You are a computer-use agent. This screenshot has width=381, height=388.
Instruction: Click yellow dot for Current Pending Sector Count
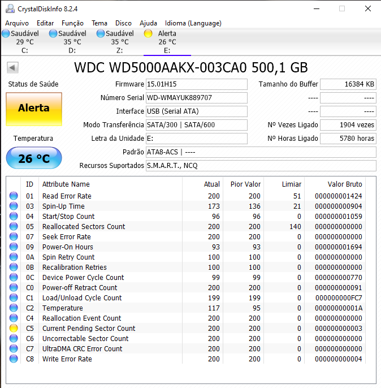(14, 328)
